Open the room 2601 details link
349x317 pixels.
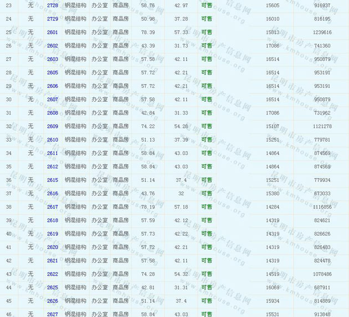[53, 32]
